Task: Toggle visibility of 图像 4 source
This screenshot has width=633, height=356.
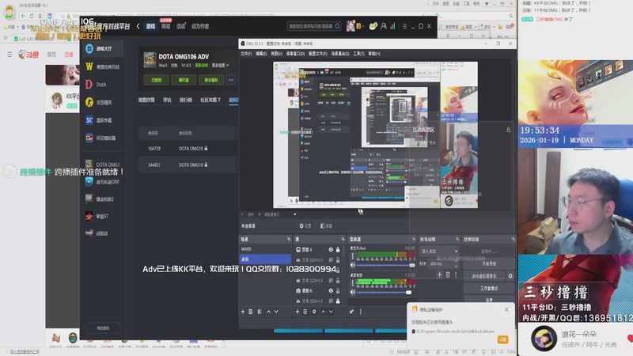Action: coord(331,249)
